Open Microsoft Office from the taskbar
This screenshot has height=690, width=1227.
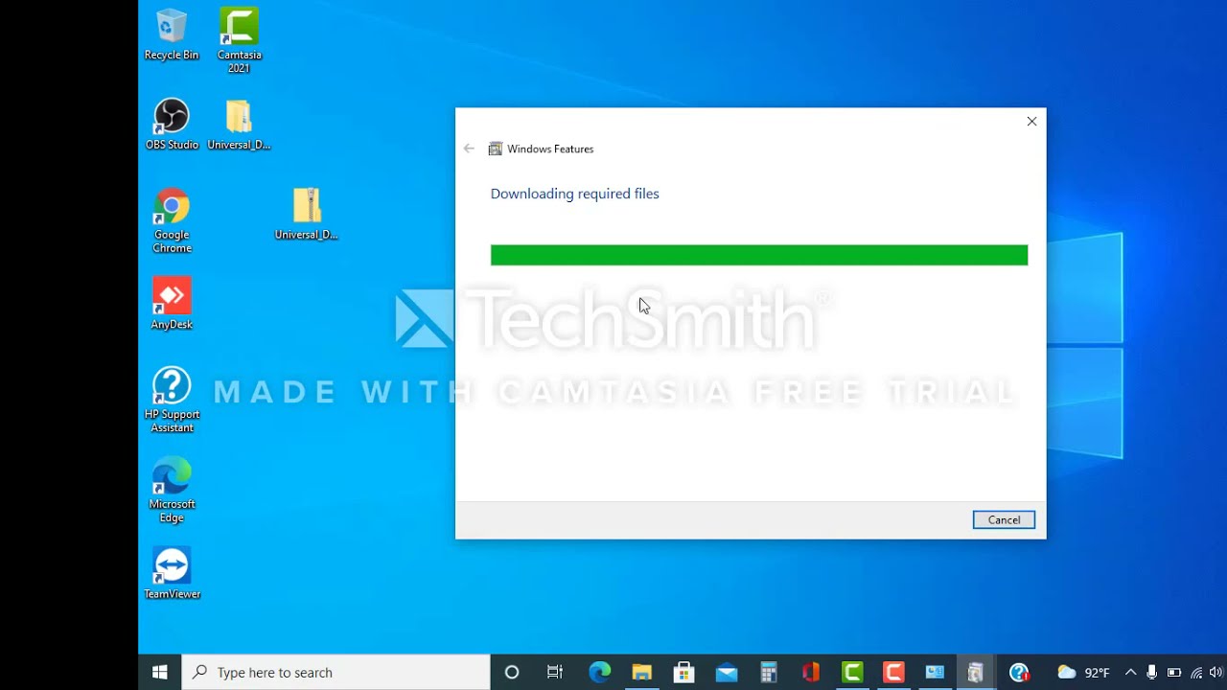click(x=810, y=672)
